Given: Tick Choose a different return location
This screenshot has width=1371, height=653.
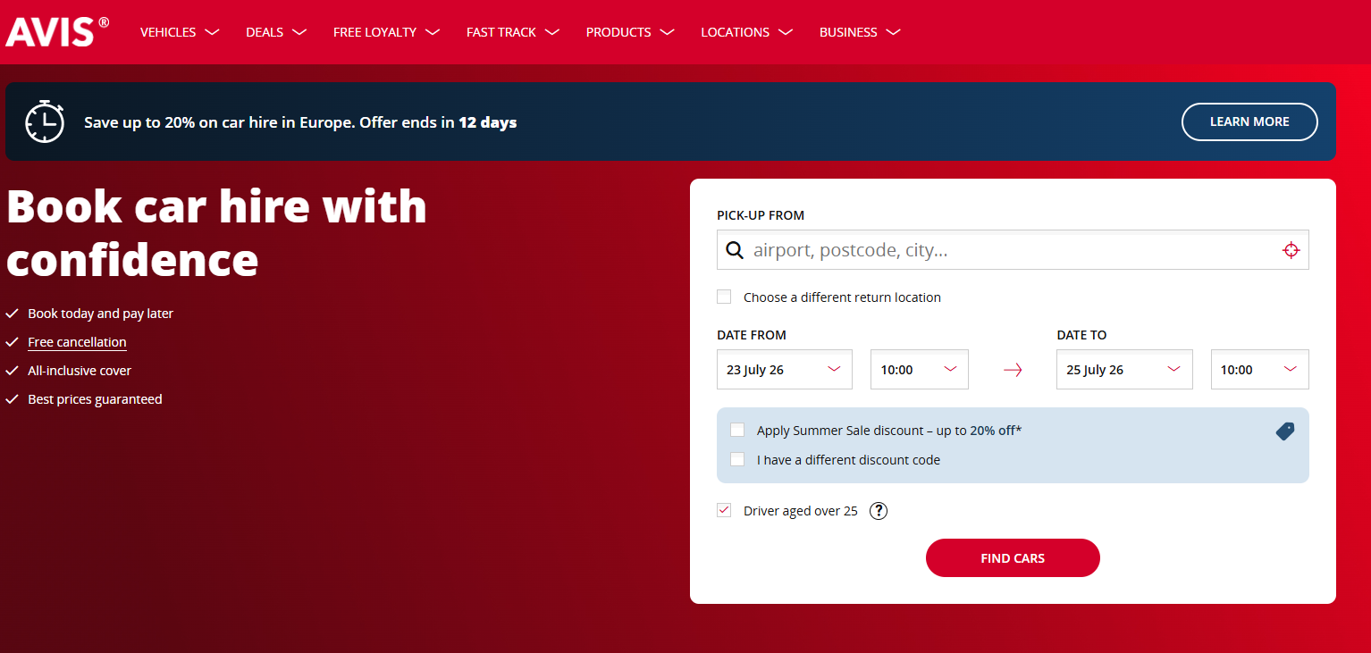Looking at the screenshot, I should (724, 297).
